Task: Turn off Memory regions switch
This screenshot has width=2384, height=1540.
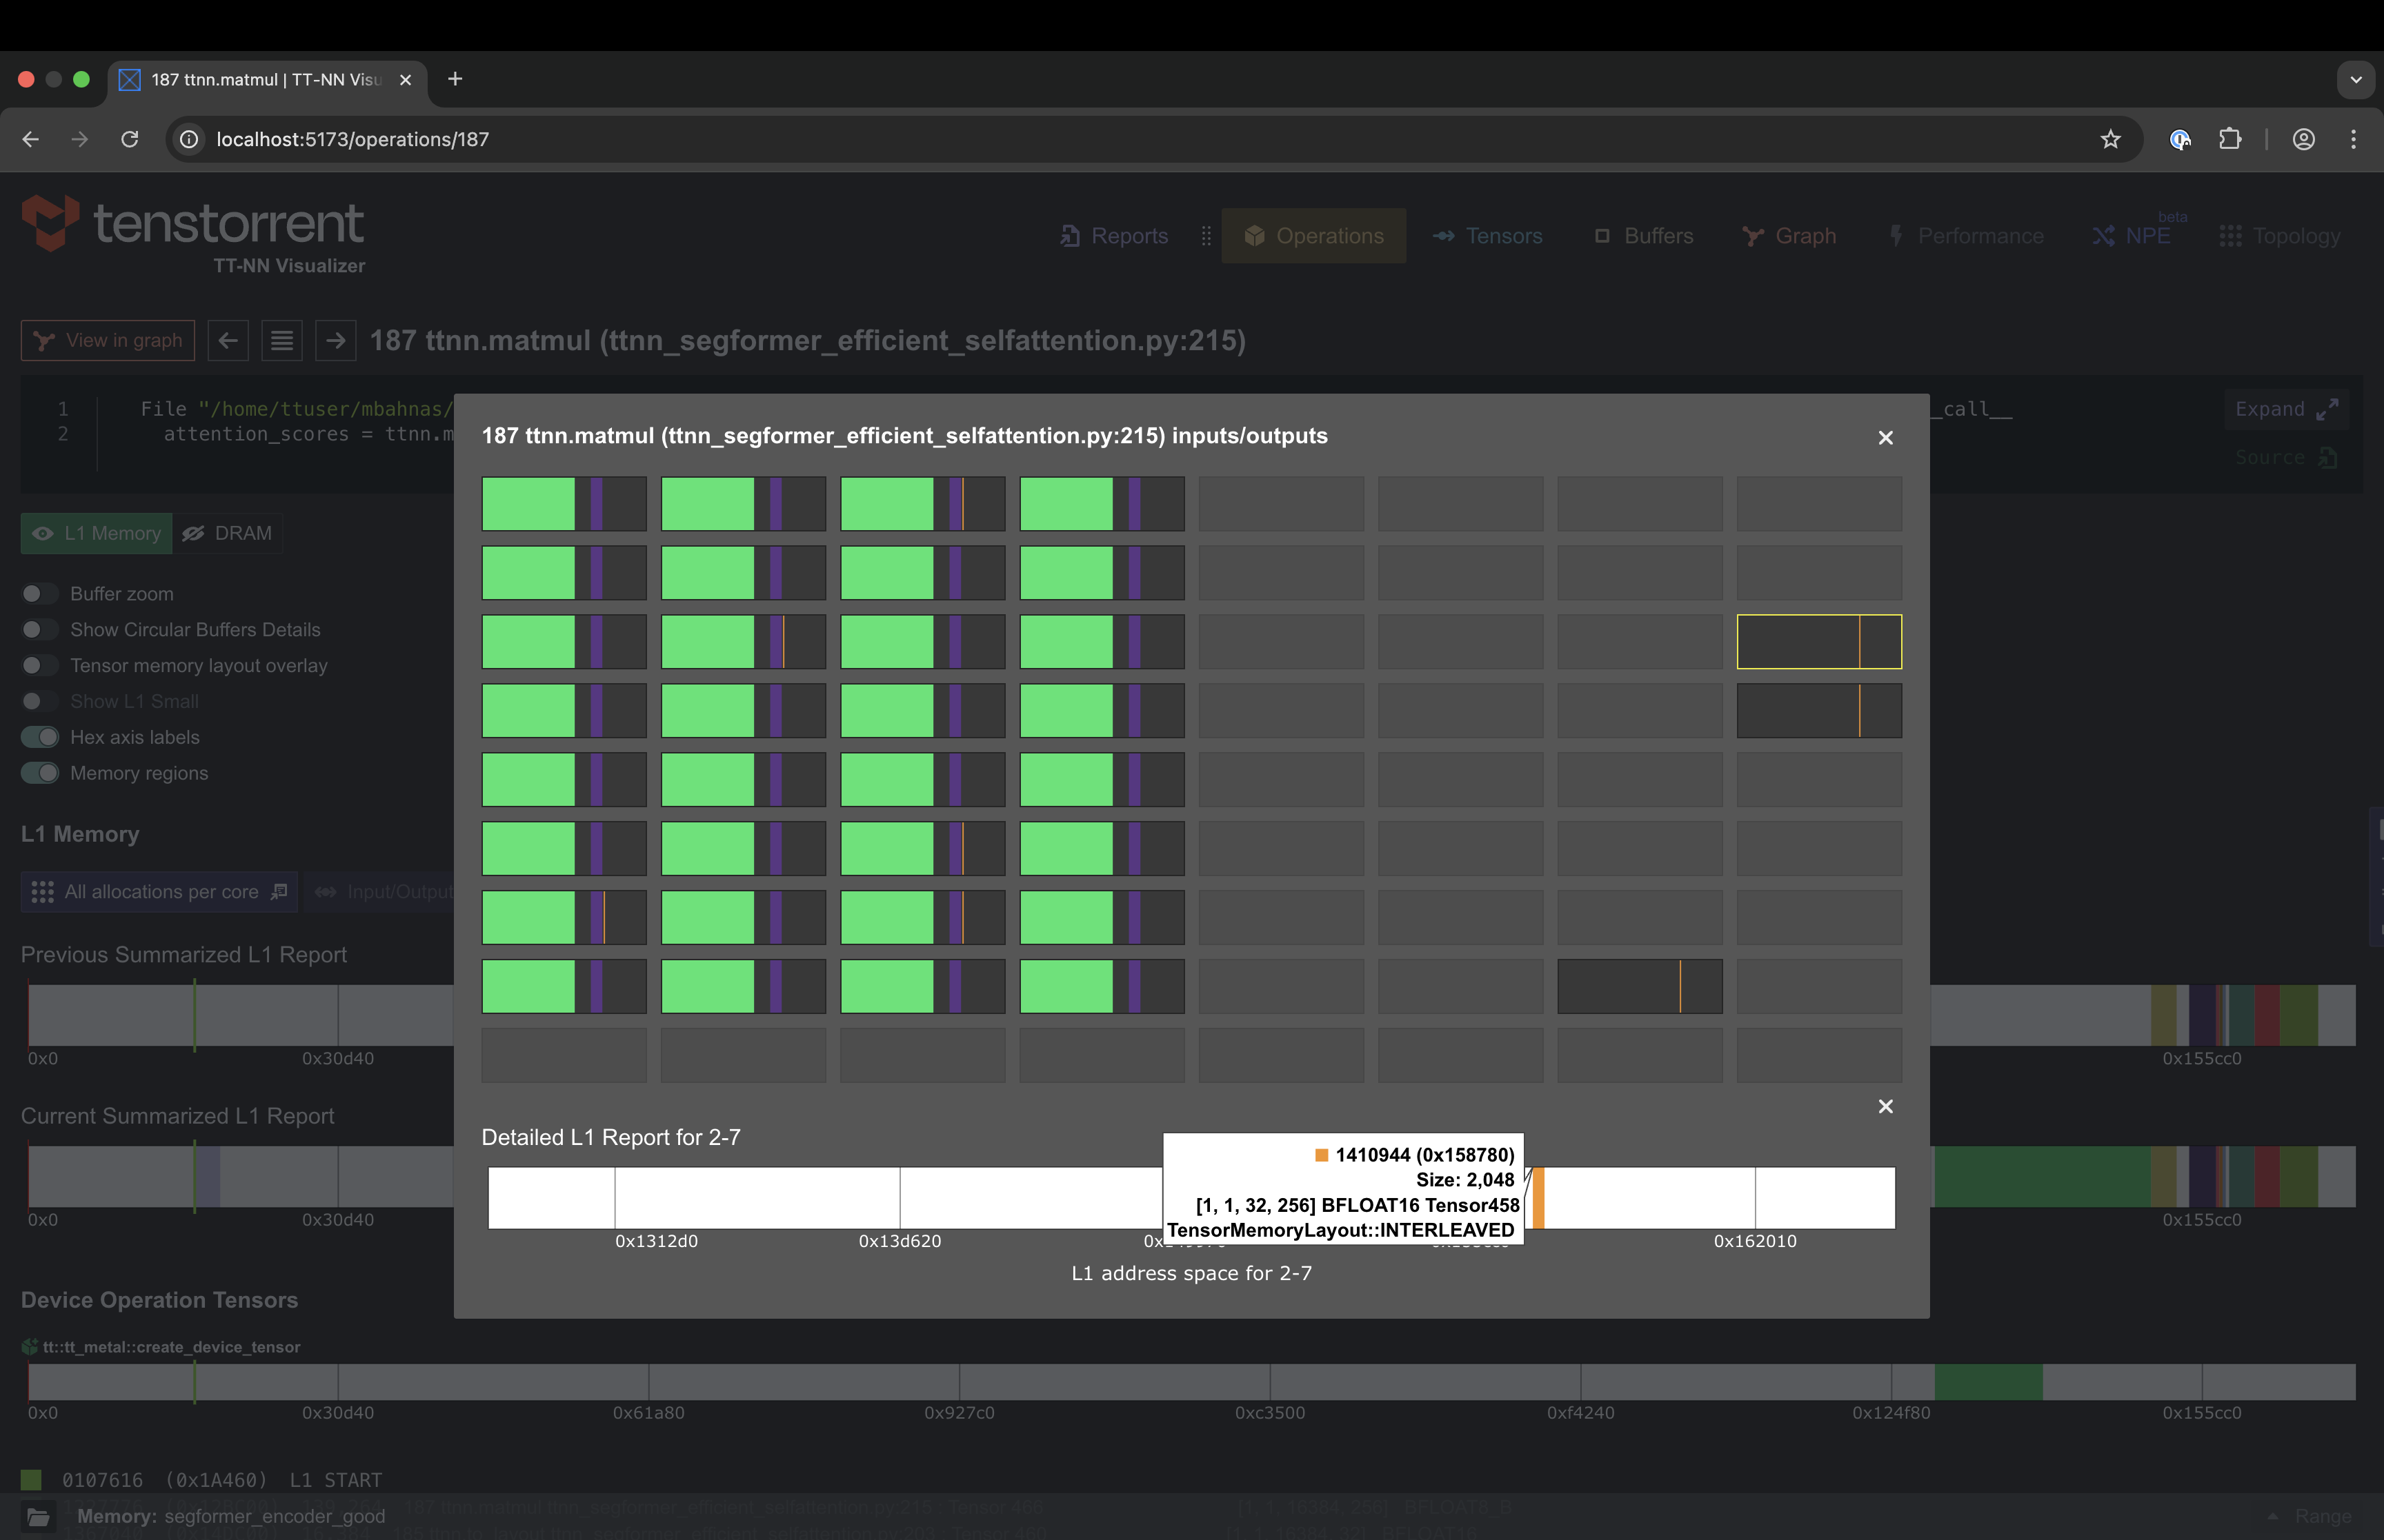Action: [40, 774]
